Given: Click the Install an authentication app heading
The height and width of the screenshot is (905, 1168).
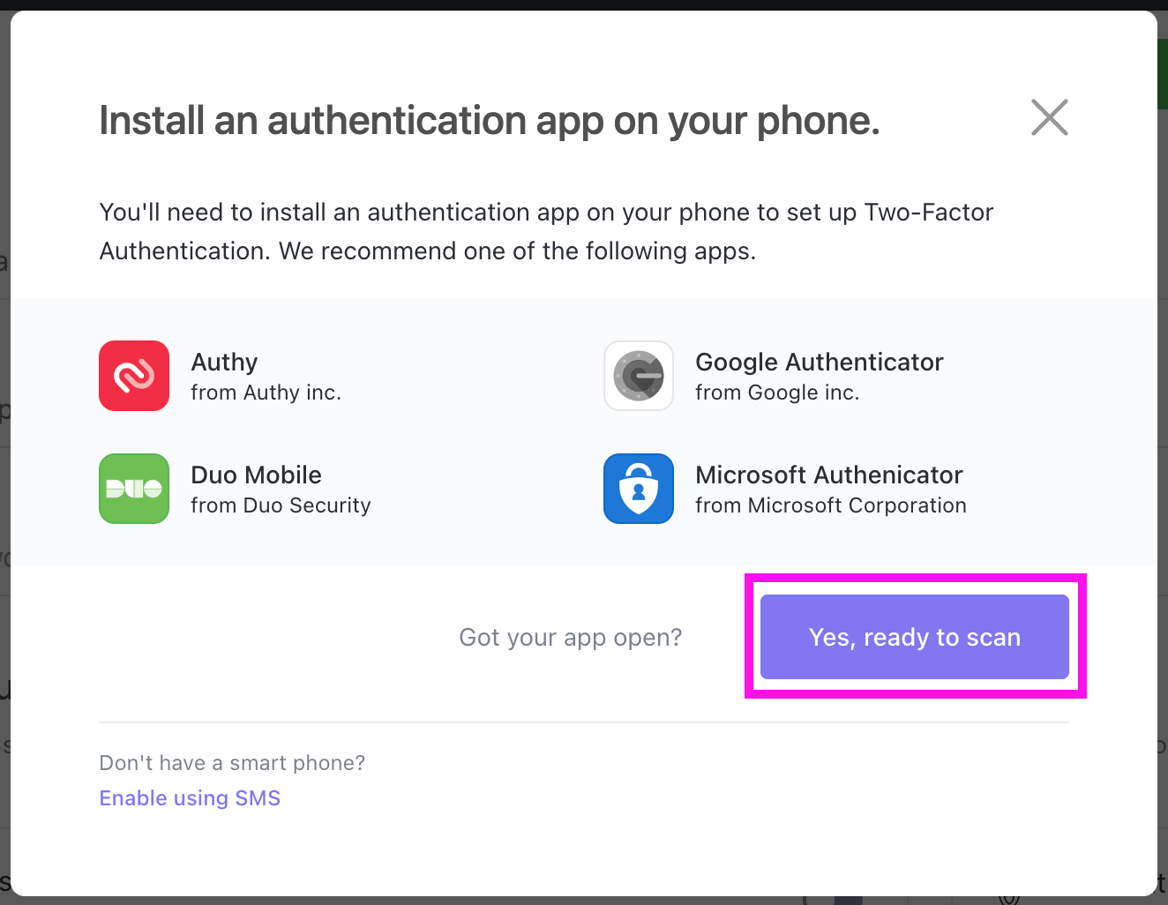Looking at the screenshot, I should [x=490, y=121].
